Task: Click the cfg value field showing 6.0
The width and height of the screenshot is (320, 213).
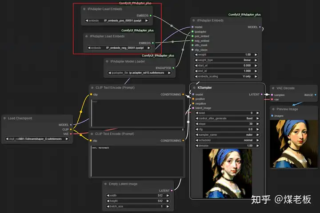Action: 227,129
